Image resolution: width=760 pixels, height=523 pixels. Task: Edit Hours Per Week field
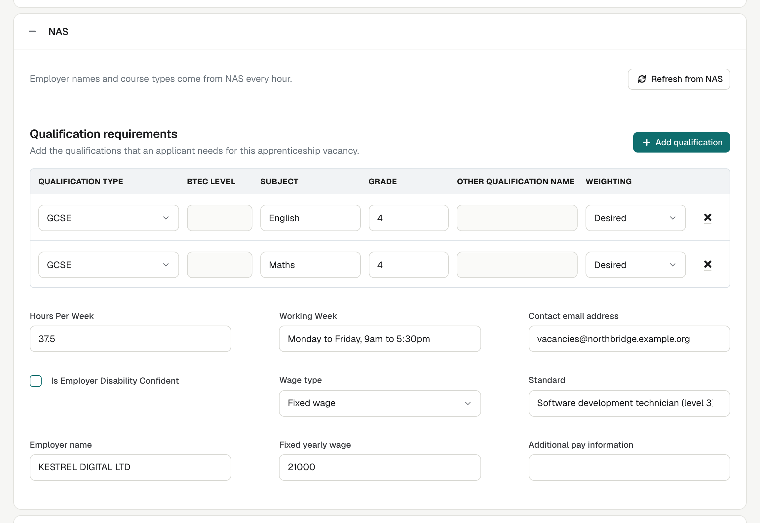[x=130, y=339]
